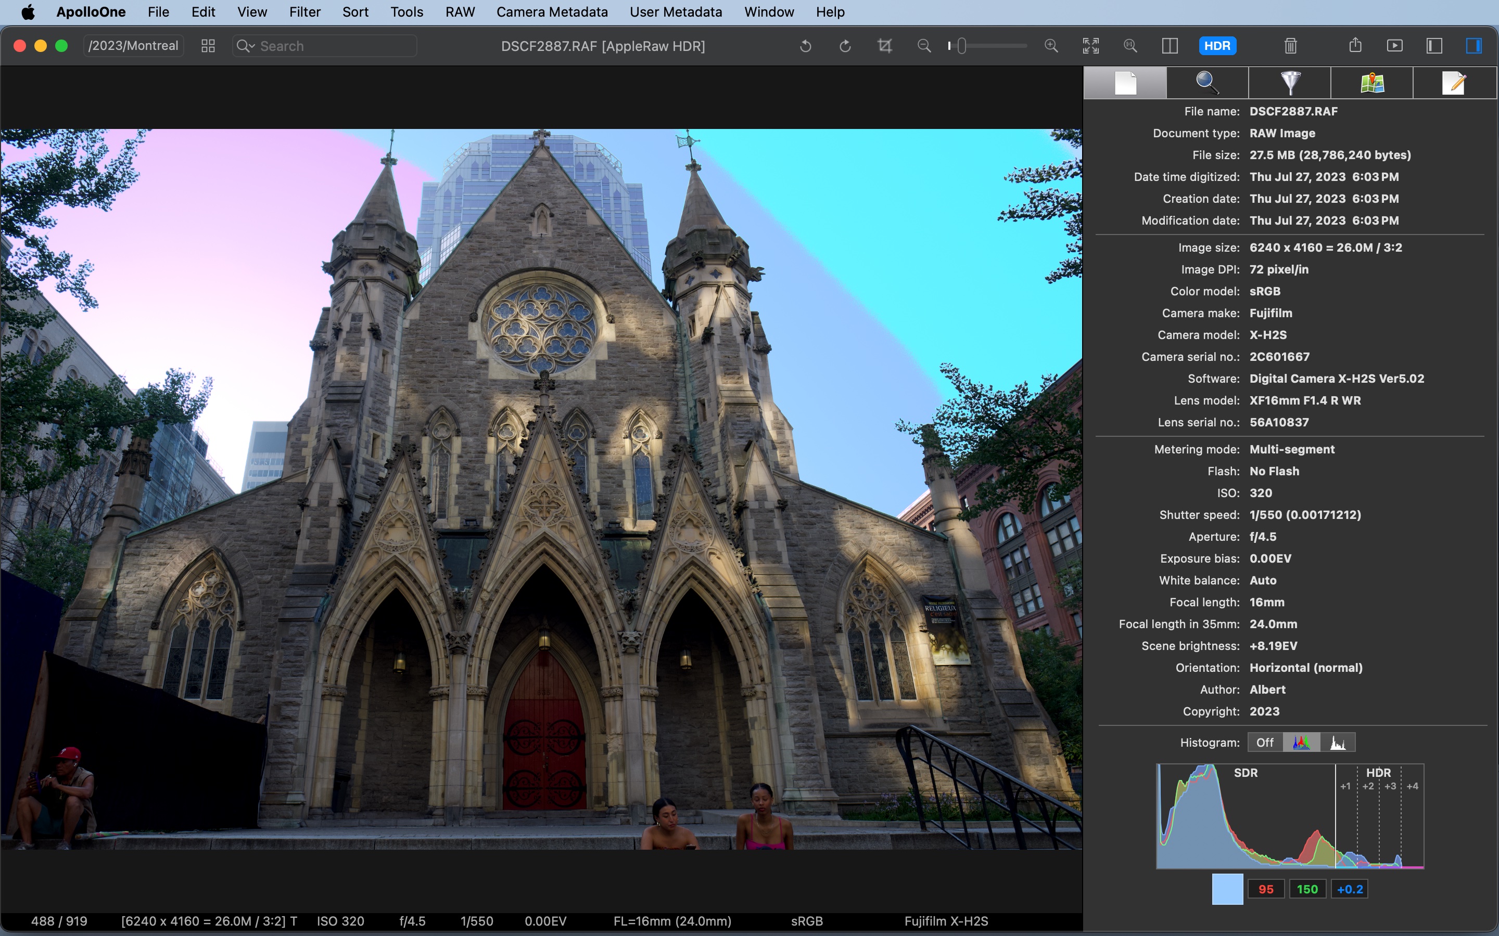The width and height of the screenshot is (1499, 936).
Task: Click the window title DSCF2887.RAF [AppleRaw HDR]
Action: coord(603,46)
